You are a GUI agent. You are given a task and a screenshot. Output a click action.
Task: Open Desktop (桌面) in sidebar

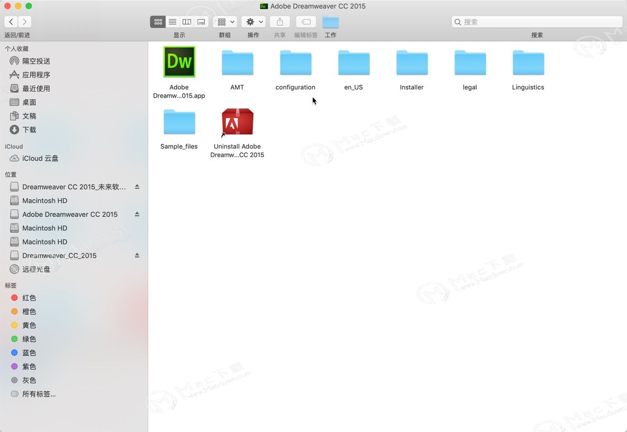coord(23,102)
